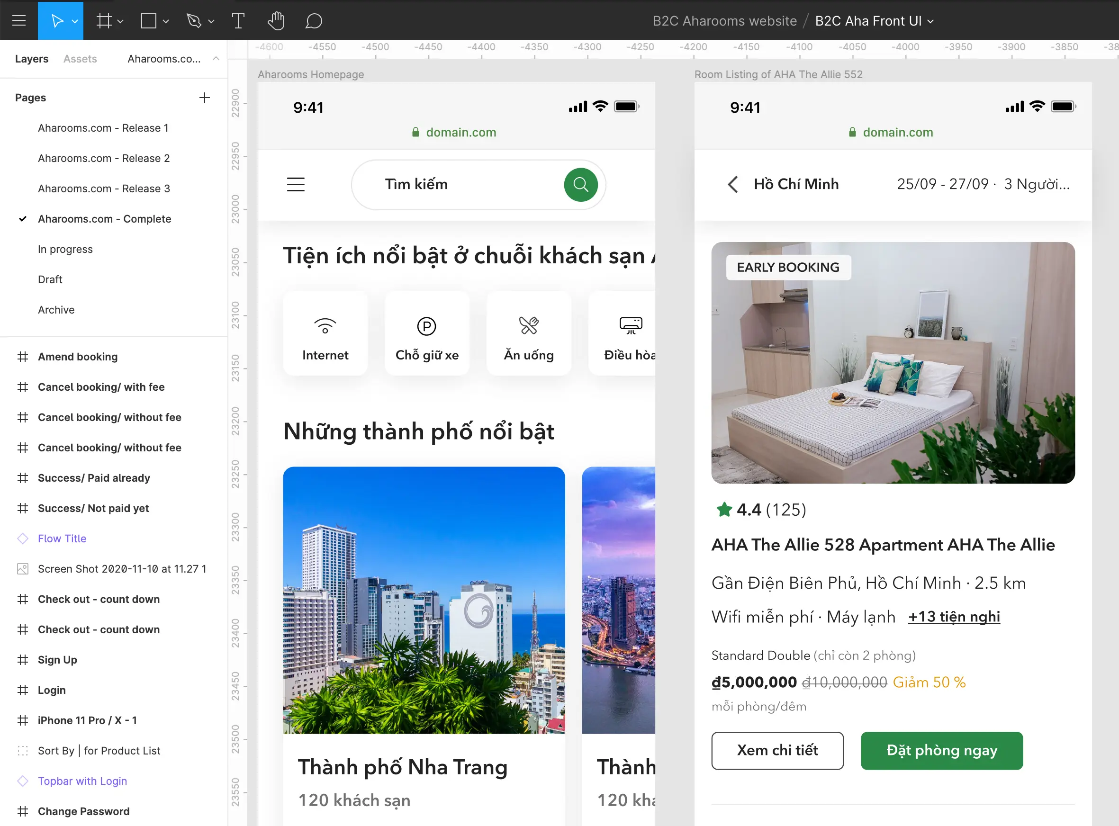Viewport: 1119px width, 826px height.
Task: Click the AHA The Allie 528 Apartment title
Action: [883, 545]
